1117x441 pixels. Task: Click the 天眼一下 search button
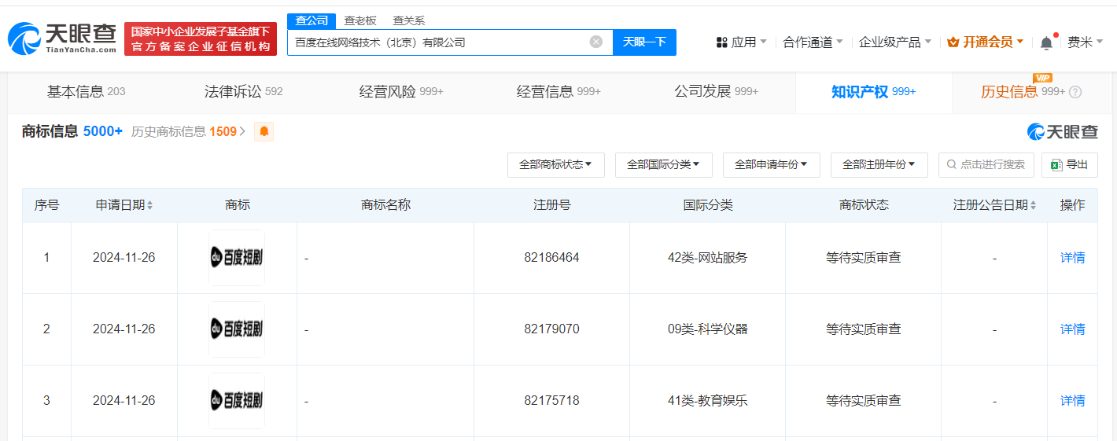pos(644,42)
